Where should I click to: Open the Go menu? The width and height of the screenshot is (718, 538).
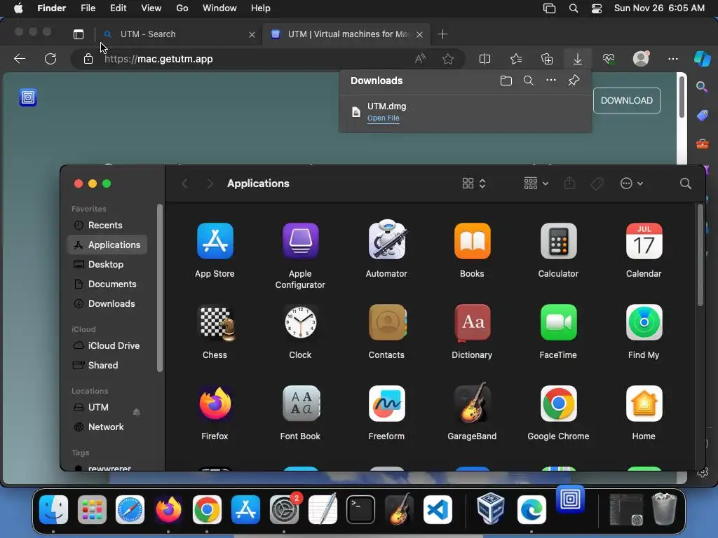coord(182,8)
